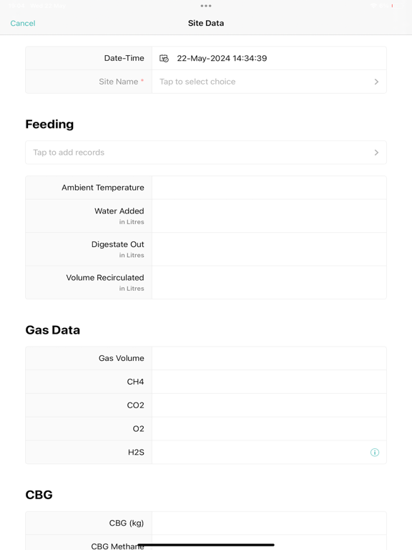Tap the three-dot multitasking icon at top
This screenshot has width=412, height=550.
(x=206, y=6)
